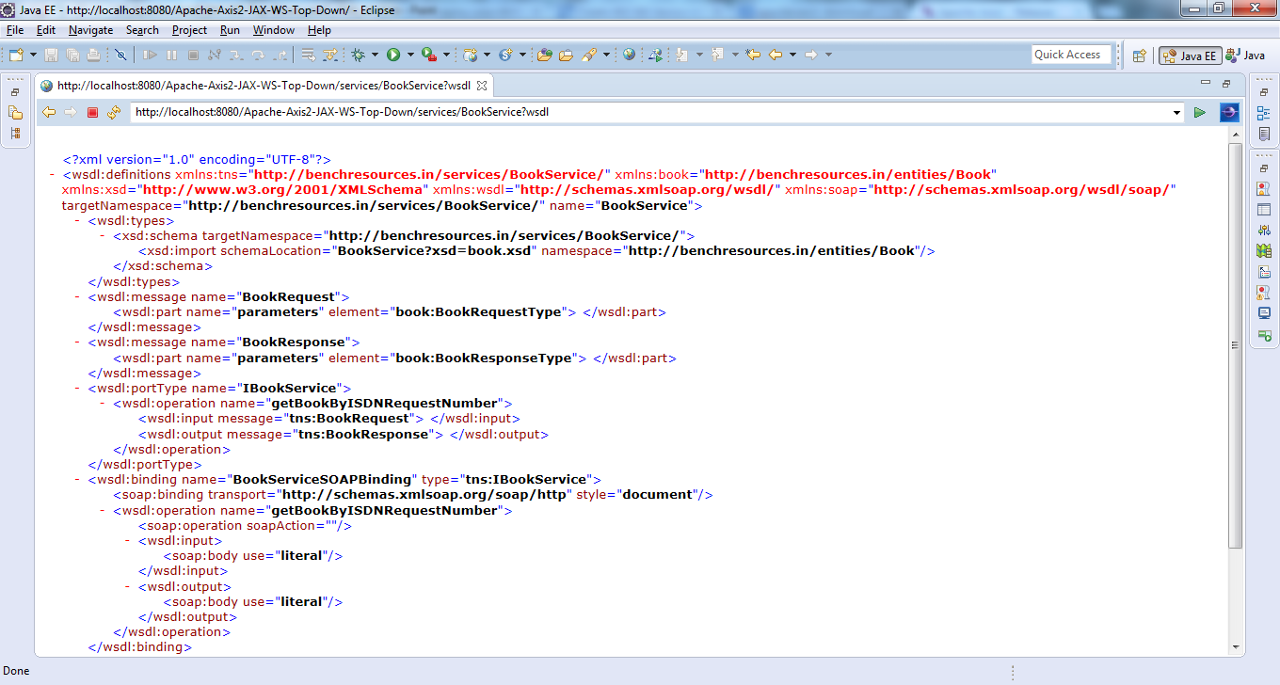Close the BookService?wsdl browser tab
The height and width of the screenshot is (685, 1280).
click(482, 85)
